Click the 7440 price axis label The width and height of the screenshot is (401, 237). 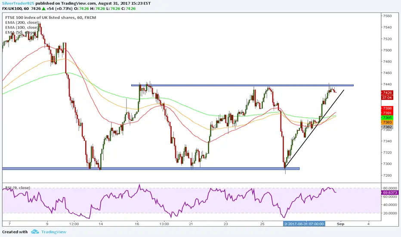click(x=387, y=84)
